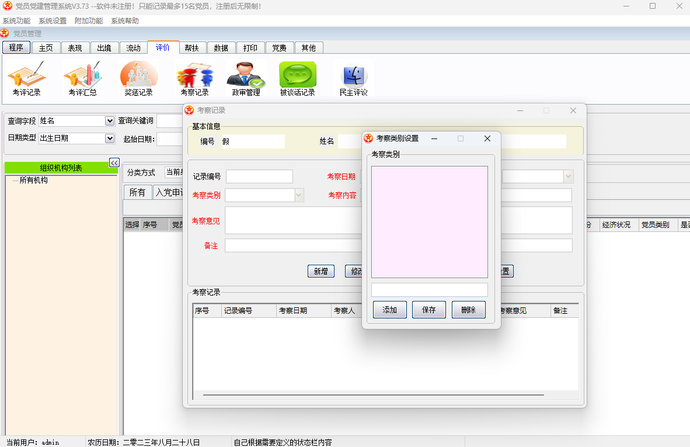This screenshot has height=447, width=690.
Task: Open the 被谈话记录 toolbar icon
Action: (x=298, y=78)
